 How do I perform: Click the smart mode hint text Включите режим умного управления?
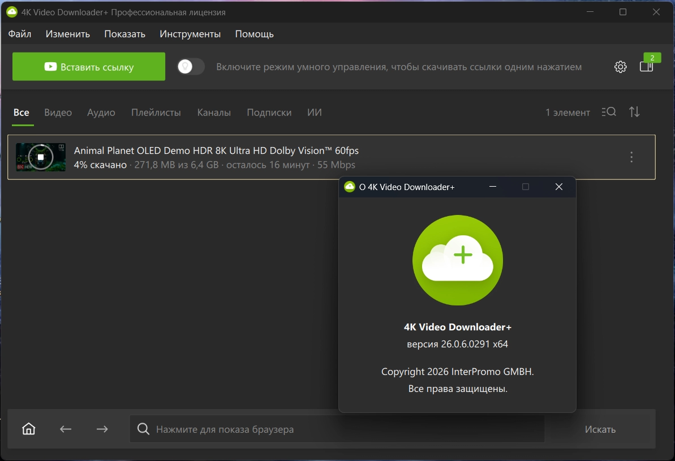pyautogui.click(x=399, y=67)
